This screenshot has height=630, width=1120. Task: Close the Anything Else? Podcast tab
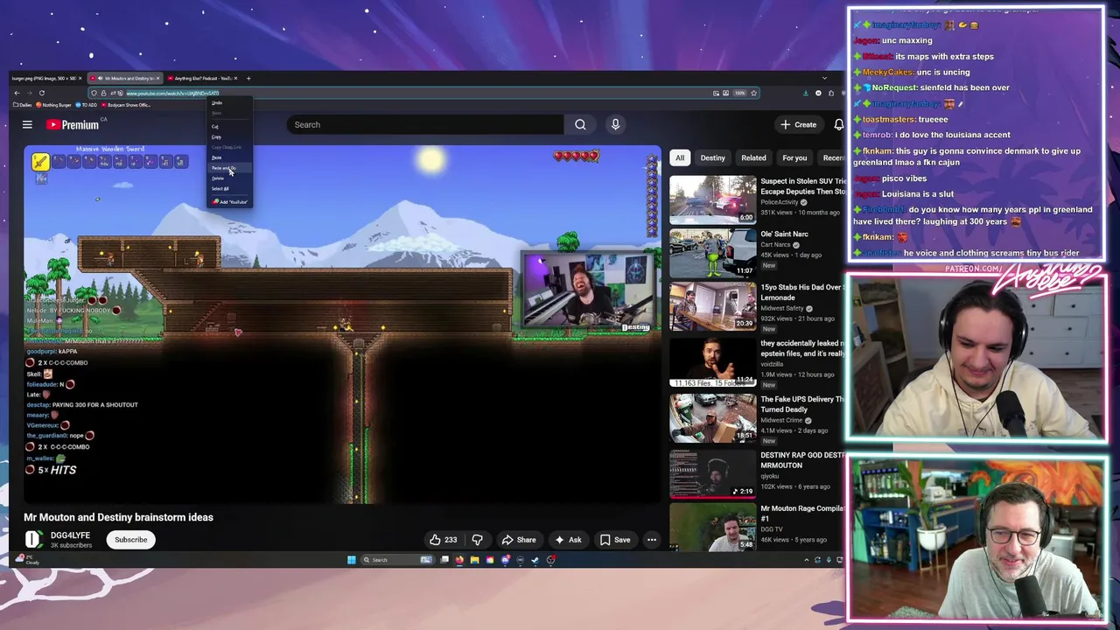pyautogui.click(x=235, y=78)
